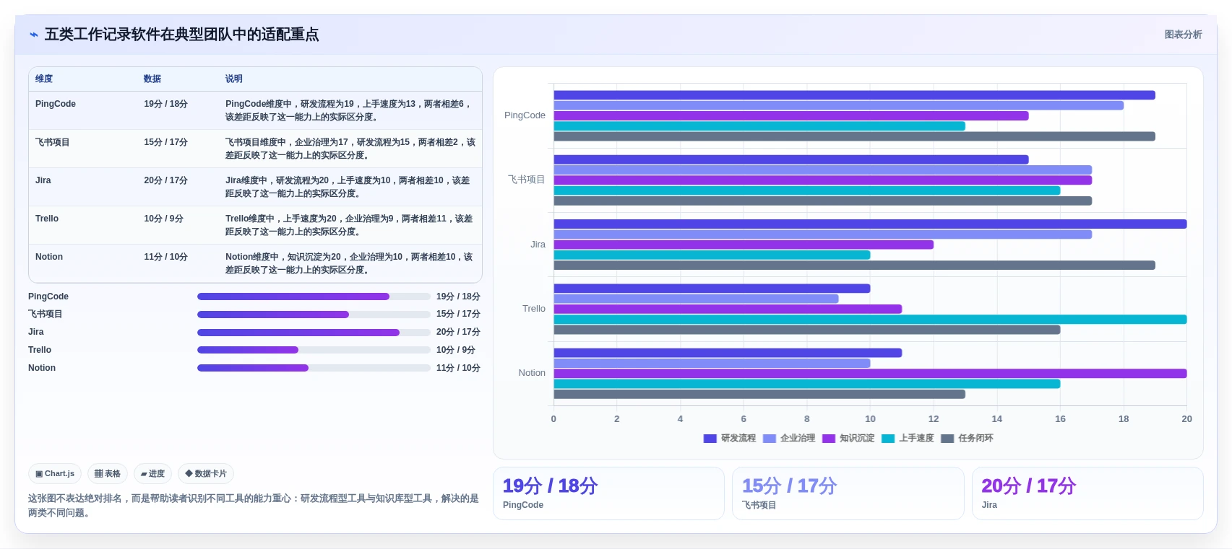
Task: Click the blue icon before the title
Action: [x=34, y=35]
